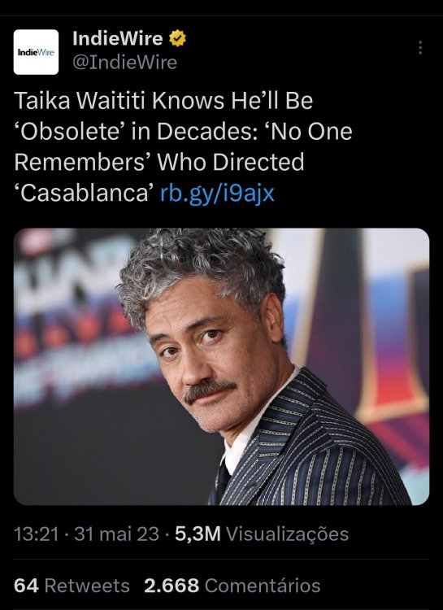
Task: Click the Retweets label
Action: 87,586
